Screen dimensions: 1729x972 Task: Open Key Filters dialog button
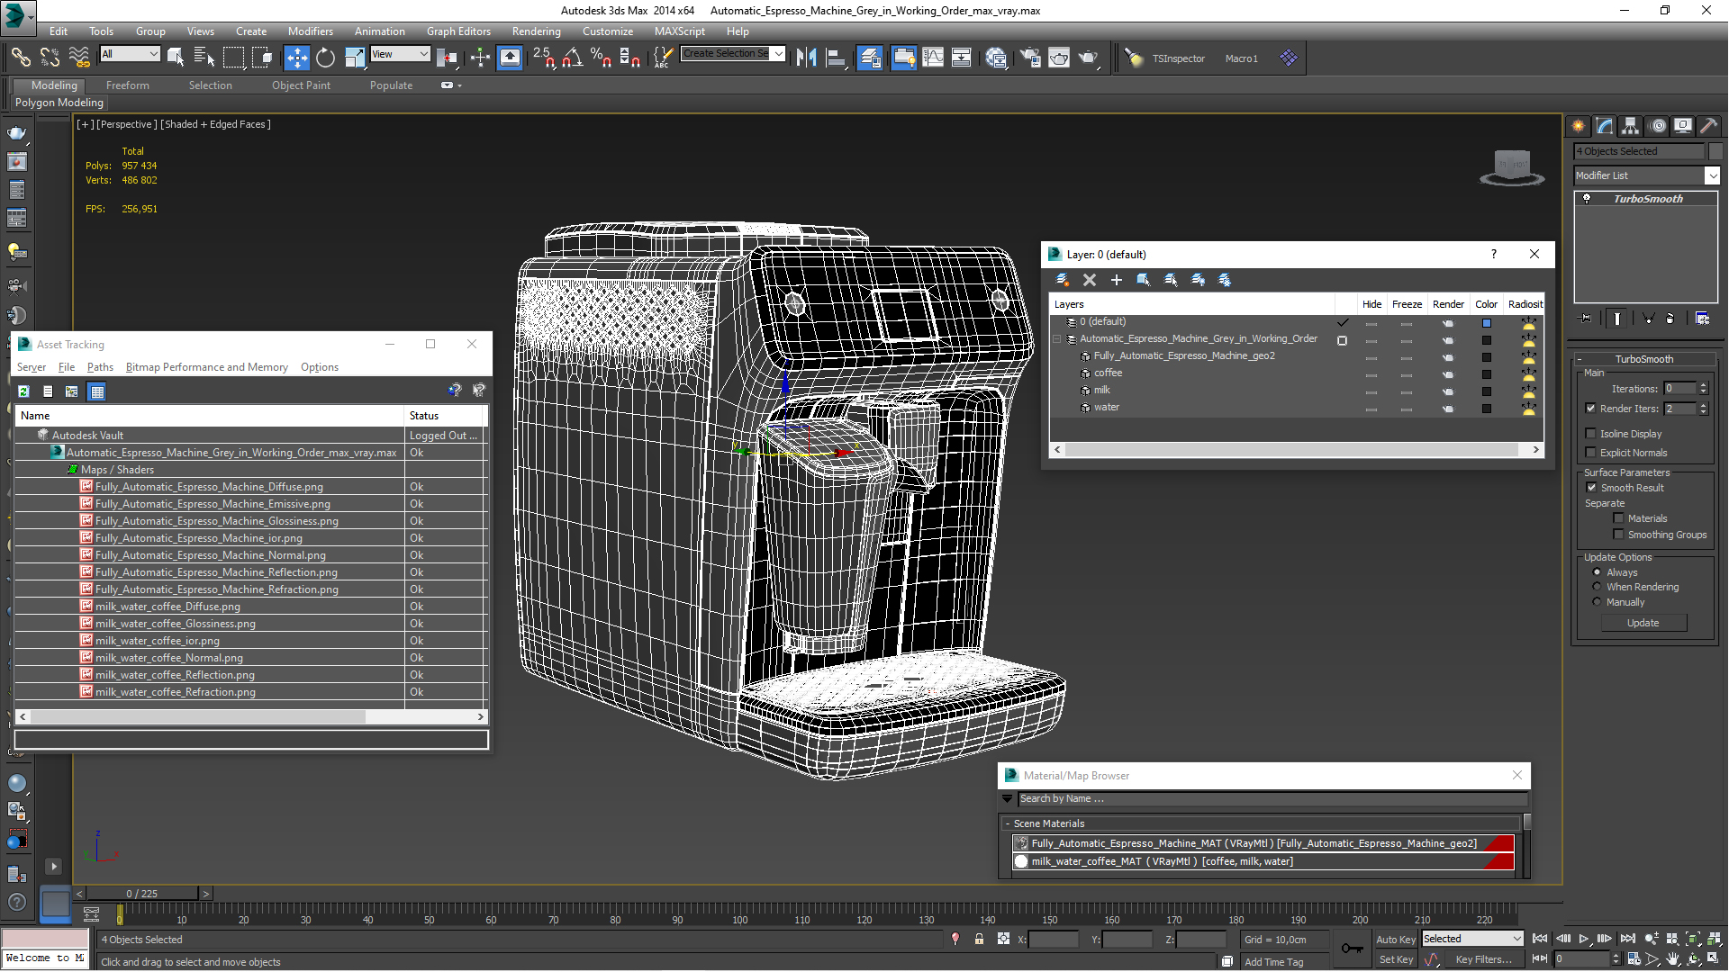coord(1483,959)
